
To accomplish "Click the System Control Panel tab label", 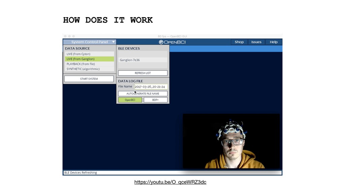I will click(x=90, y=42).
